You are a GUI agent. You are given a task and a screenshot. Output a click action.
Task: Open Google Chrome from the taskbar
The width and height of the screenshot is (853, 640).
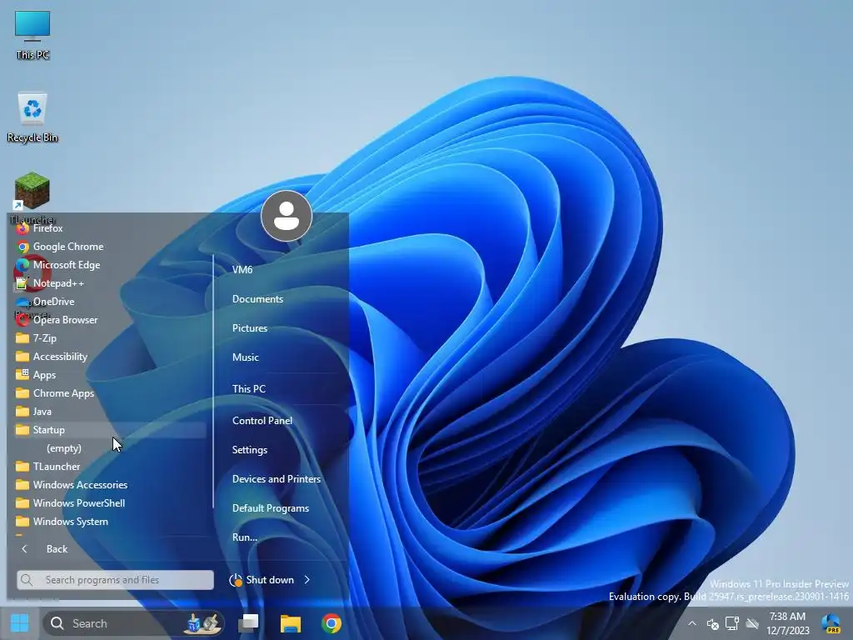[x=332, y=623]
